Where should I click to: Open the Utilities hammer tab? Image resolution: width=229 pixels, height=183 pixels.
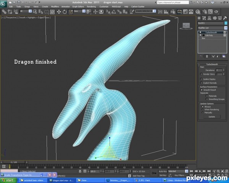tap(225, 18)
